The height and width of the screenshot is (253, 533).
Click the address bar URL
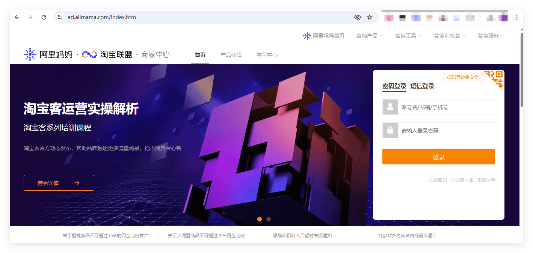102,17
